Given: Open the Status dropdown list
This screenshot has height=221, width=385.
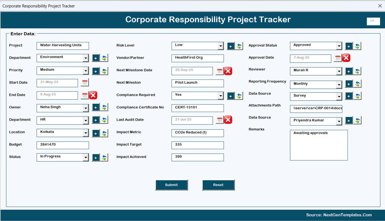Looking at the screenshot, I should (x=86, y=157).
